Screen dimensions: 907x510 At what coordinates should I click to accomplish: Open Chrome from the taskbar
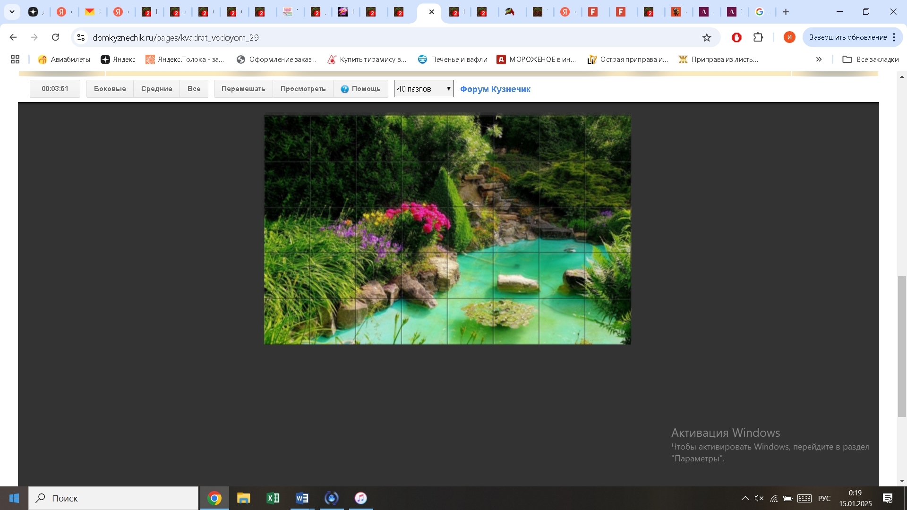(x=214, y=498)
